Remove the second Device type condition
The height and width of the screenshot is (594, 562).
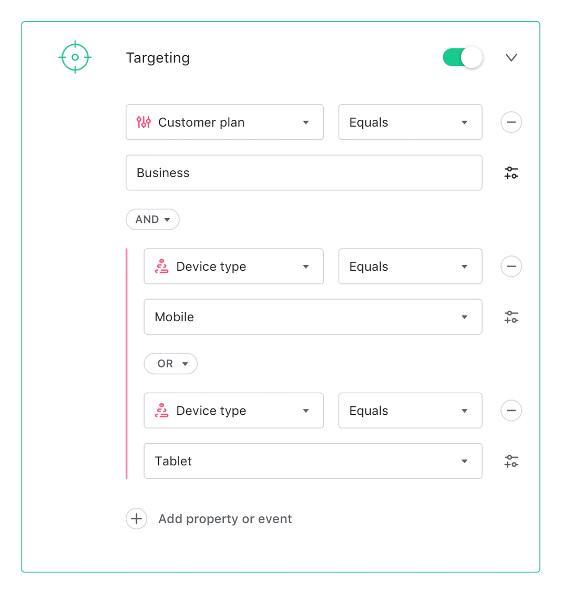point(511,411)
